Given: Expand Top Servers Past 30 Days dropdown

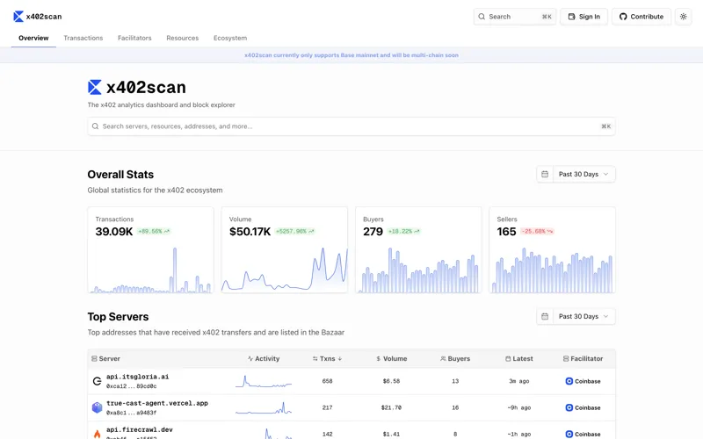Looking at the screenshot, I should click(x=584, y=316).
